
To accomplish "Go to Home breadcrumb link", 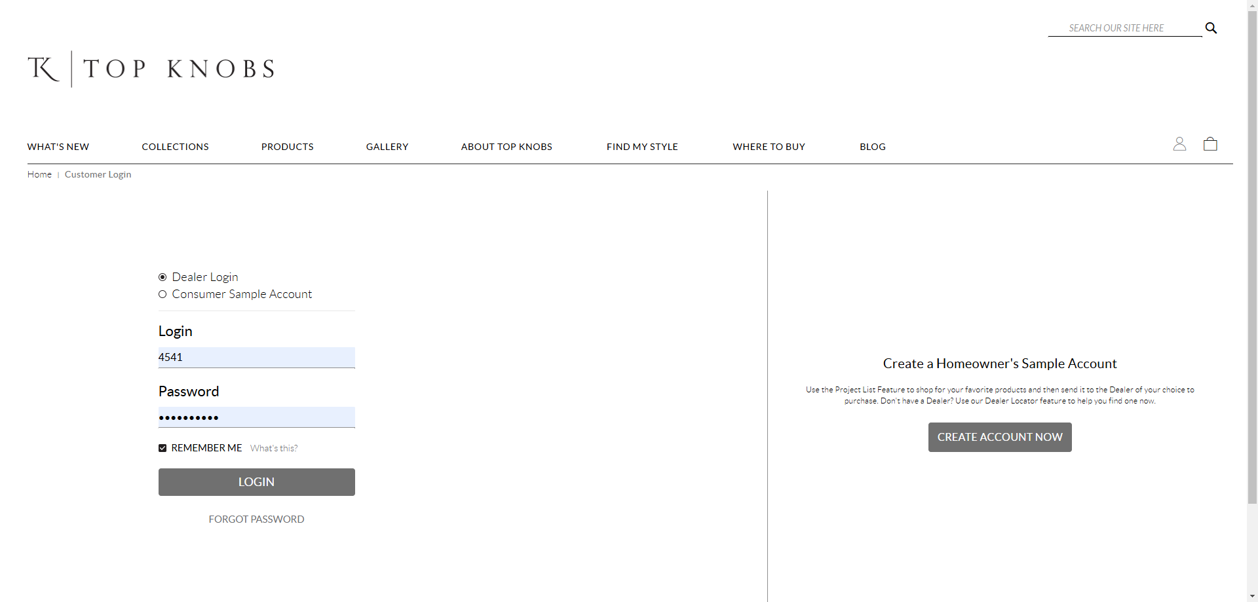I will 39,174.
